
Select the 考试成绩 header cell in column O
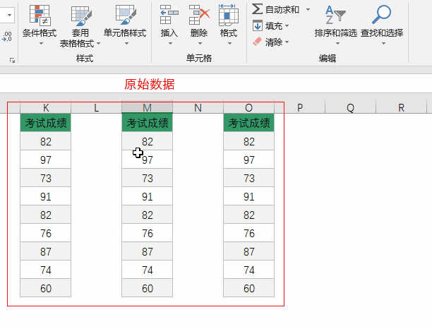[248, 123]
